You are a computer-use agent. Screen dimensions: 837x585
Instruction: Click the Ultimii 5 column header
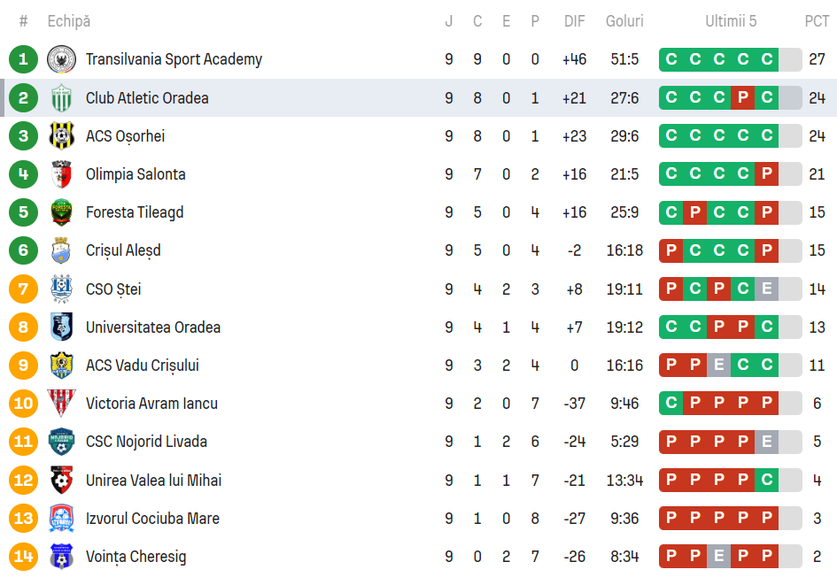[731, 21]
